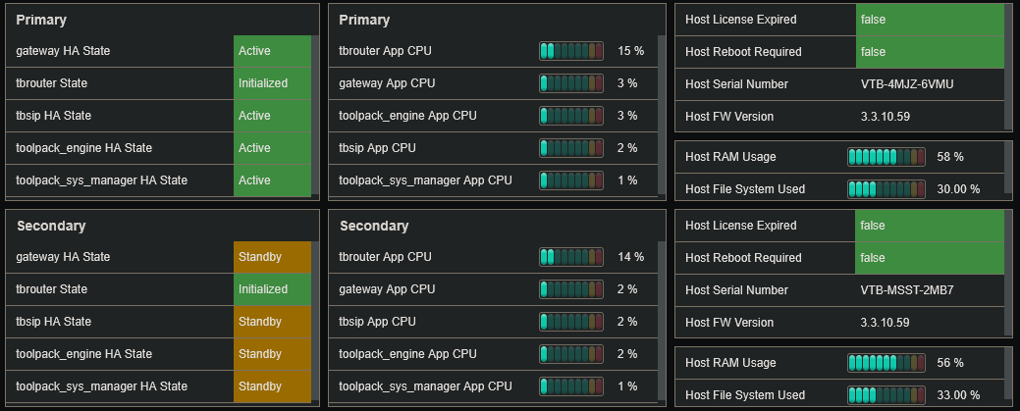Click the Secondary tbrouter App CPU gauge bar

point(571,257)
